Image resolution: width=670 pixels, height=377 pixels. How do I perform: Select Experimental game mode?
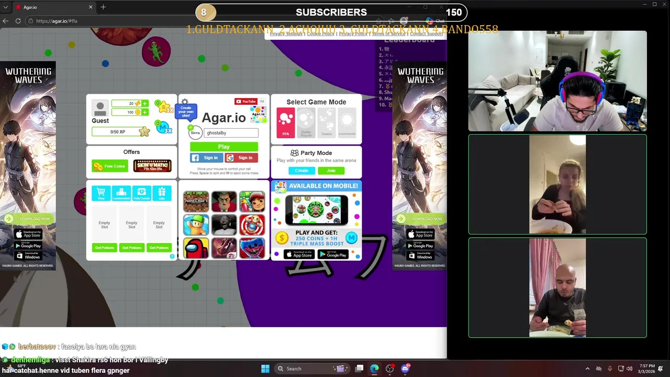[x=347, y=123]
